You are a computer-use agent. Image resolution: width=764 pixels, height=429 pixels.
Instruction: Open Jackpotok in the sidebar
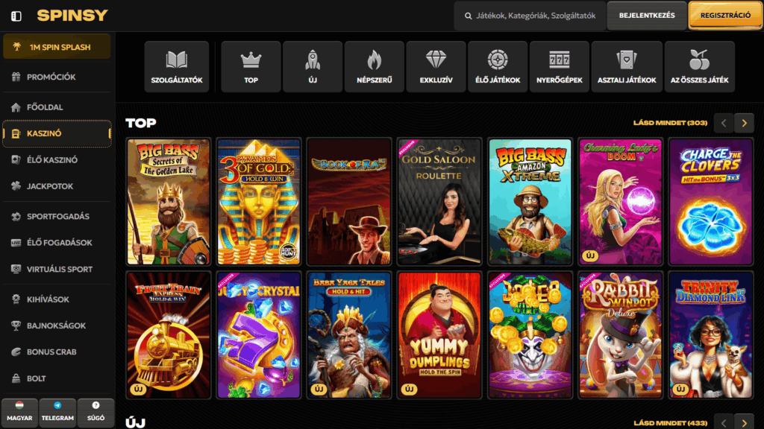tap(57, 185)
